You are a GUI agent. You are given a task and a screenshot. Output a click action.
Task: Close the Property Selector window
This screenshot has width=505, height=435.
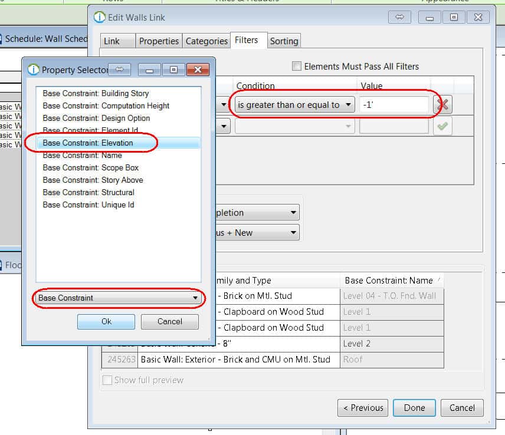pos(198,70)
